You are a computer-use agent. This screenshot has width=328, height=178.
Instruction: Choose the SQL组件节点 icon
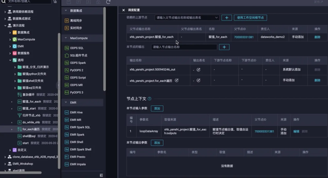point(67,55)
